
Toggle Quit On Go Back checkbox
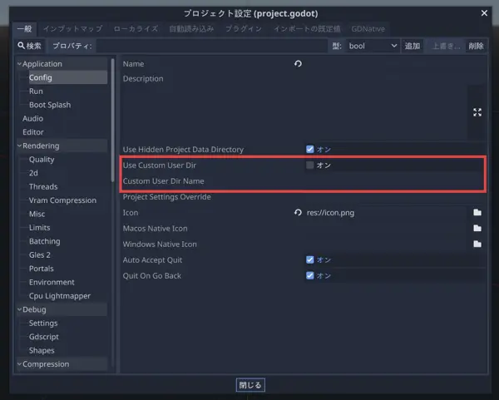point(309,275)
